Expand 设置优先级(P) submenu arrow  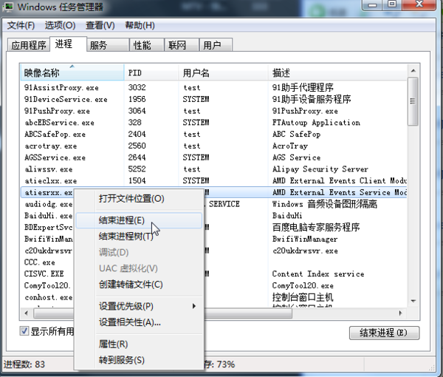(193, 306)
